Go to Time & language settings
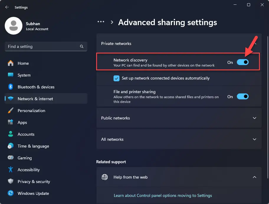Screen dimensions: 269x204 33,146
